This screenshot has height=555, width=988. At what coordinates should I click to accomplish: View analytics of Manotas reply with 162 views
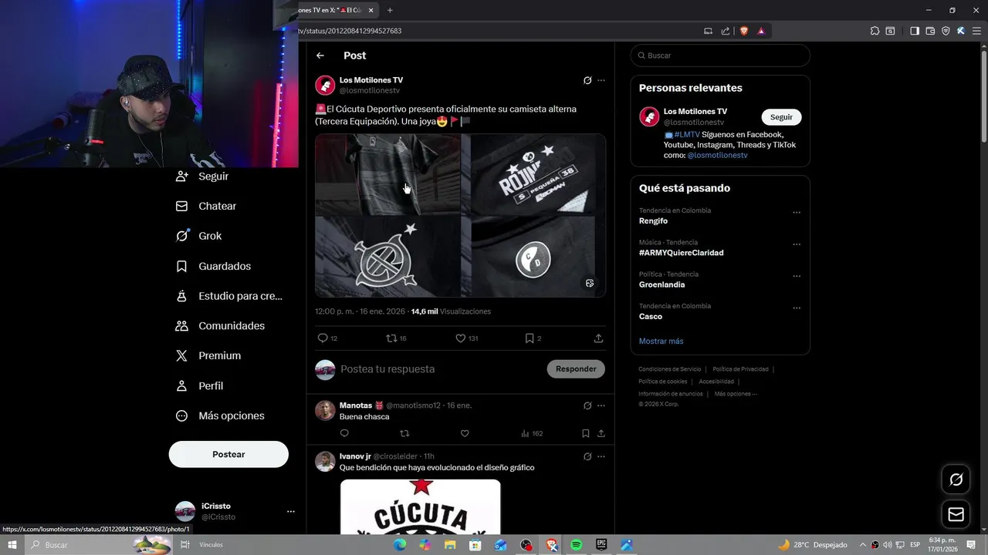click(x=532, y=433)
